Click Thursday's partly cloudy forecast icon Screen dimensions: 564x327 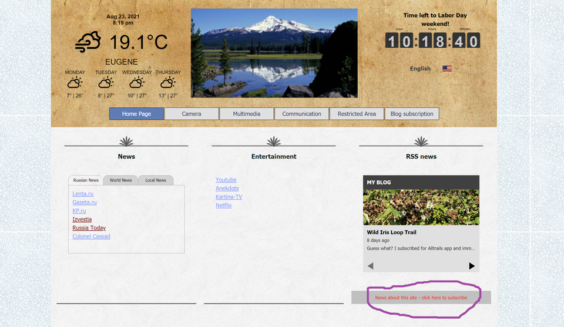tap(167, 83)
